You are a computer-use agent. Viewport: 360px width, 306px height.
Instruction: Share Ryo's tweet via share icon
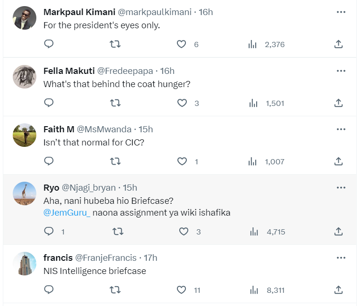[338, 232]
